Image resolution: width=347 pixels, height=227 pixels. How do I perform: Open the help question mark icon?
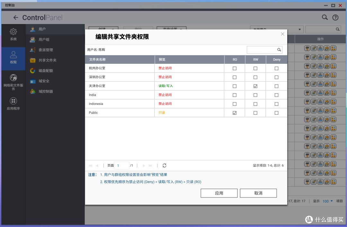[x=335, y=17]
